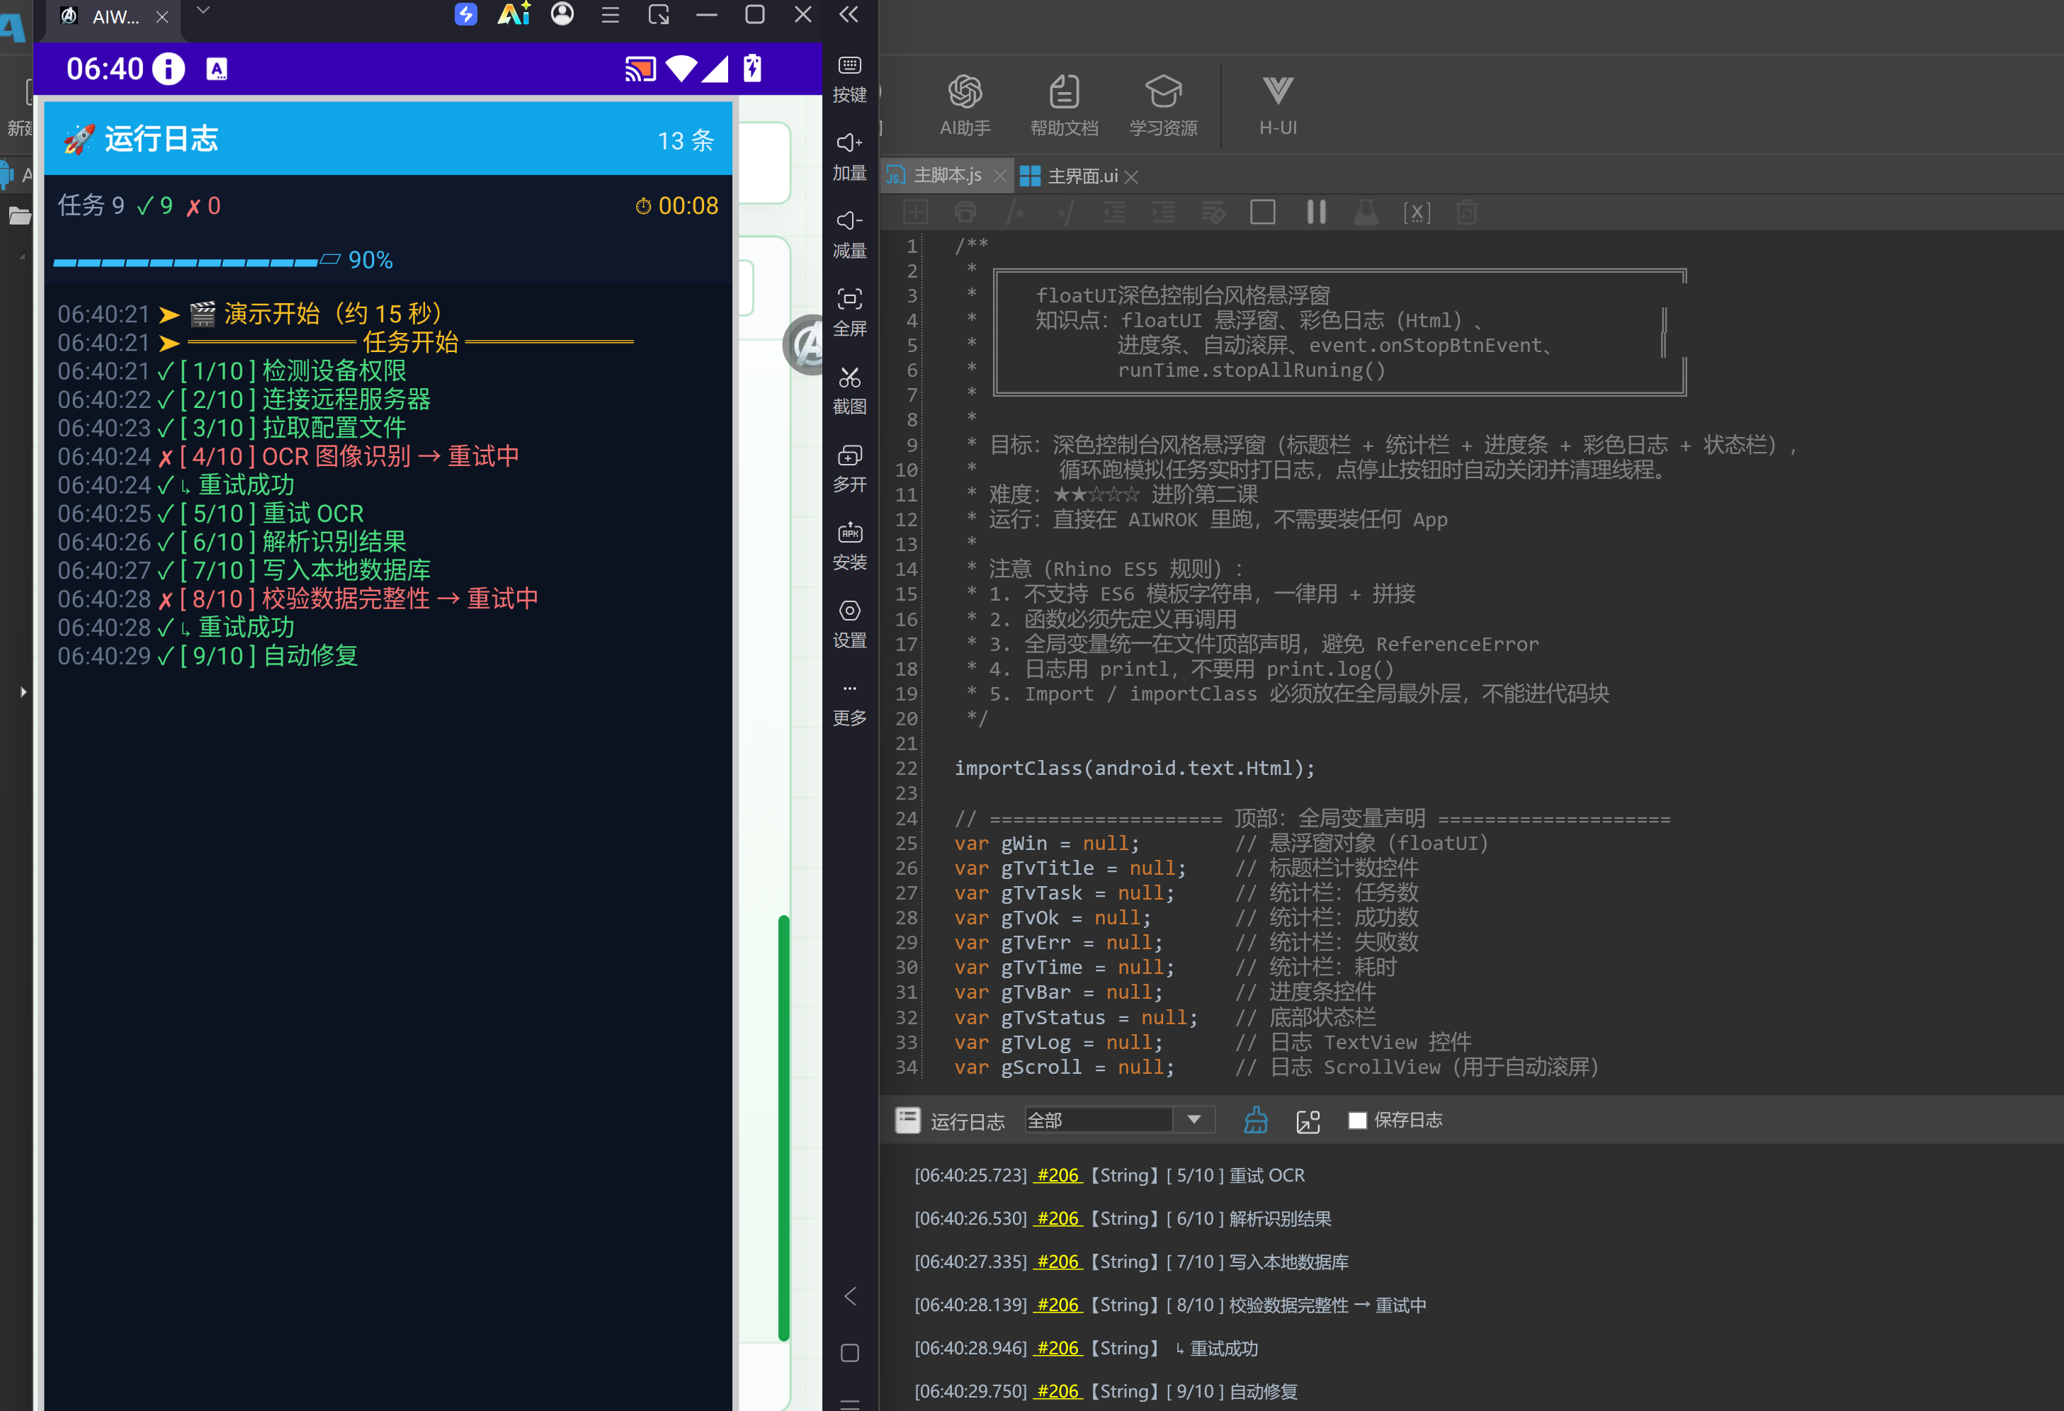Clear the run log with broom icon
Viewport: 2064px width, 1411px height.
tap(1255, 1120)
